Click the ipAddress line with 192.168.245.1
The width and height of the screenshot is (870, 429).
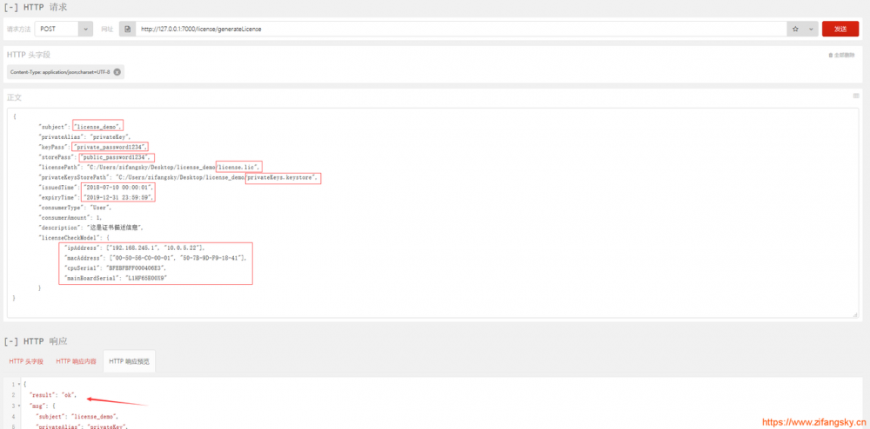click(x=134, y=248)
